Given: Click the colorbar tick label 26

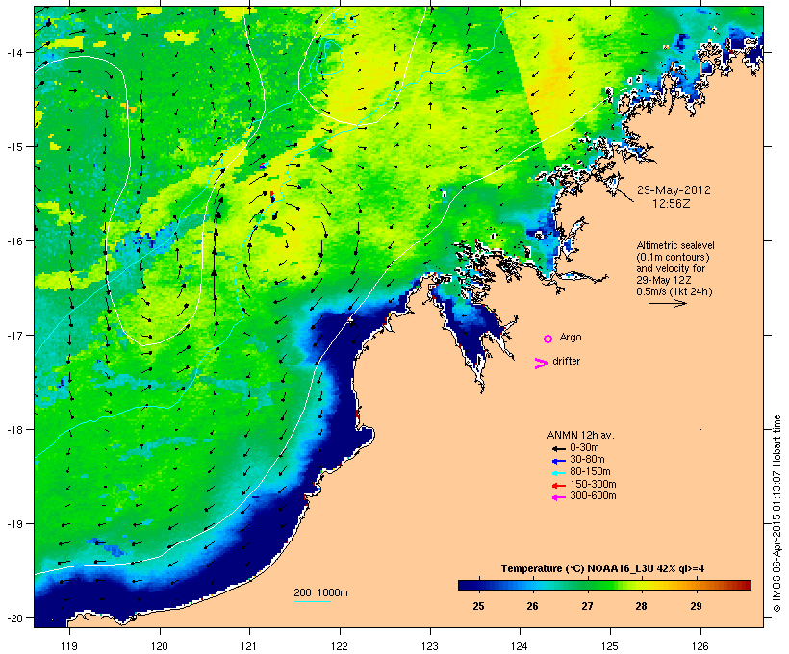Looking at the screenshot, I should coord(532,606).
